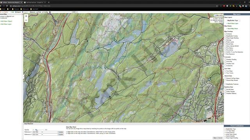This screenshot has height=140, width=250.
Task: Close the CalTopo browser tab
Action: coord(21,2)
